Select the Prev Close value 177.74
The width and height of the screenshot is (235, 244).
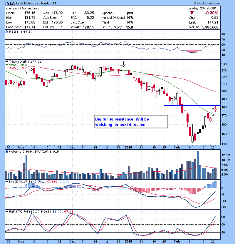click(x=30, y=27)
